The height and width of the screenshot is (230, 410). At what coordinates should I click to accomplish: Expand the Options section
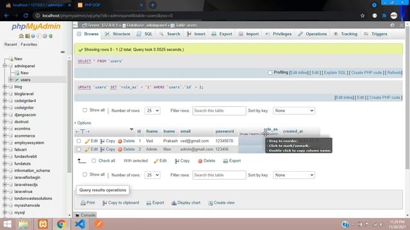pyautogui.click(x=83, y=123)
